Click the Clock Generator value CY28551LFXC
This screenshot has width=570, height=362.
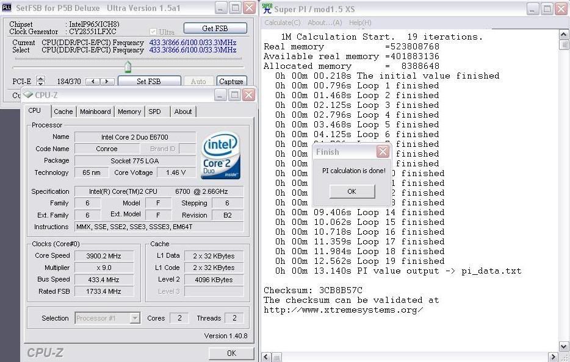coord(93,32)
